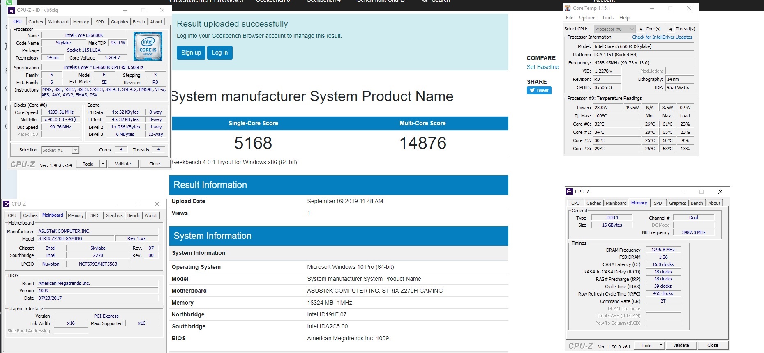
Task: Open Graphics tab in top CPU-Z window
Action: [x=120, y=22]
